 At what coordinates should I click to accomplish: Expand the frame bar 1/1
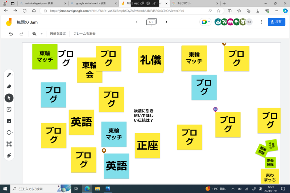tap(151, 22)
